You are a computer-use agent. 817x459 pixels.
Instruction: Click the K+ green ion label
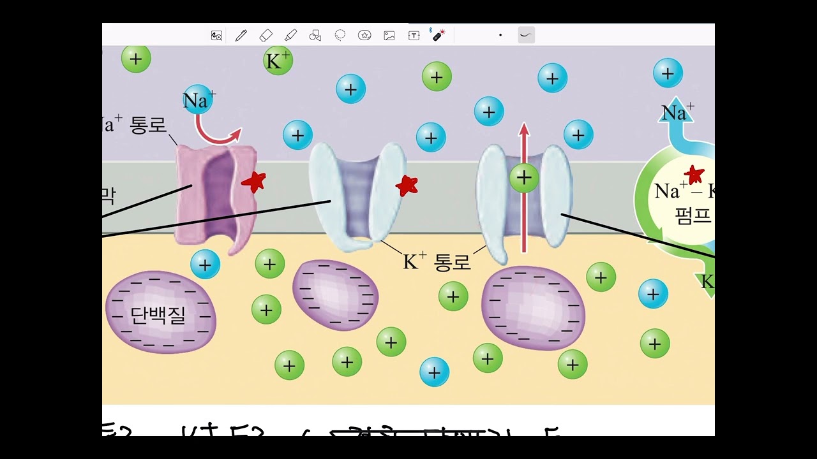[278, 61]
